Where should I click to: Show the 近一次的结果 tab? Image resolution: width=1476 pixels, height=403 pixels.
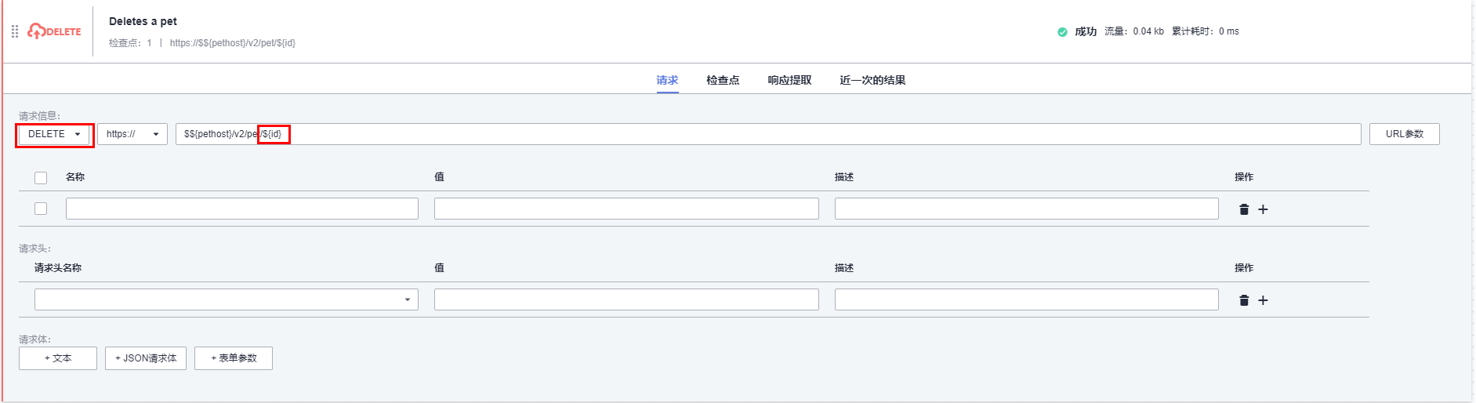pos(872,80)
